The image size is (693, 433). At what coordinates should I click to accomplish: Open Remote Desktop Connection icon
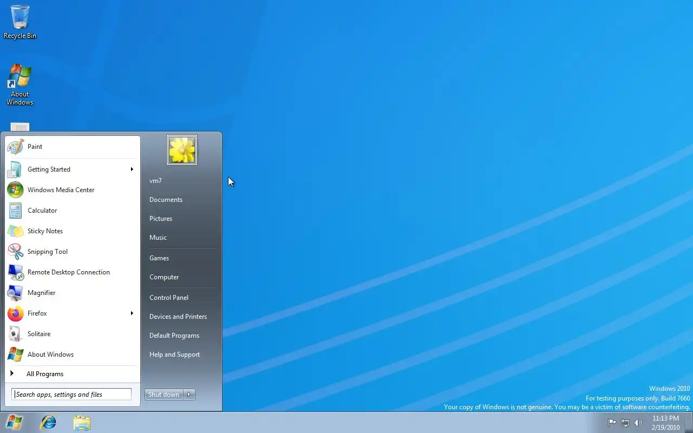pyautogui.click(x=15, y=272)
